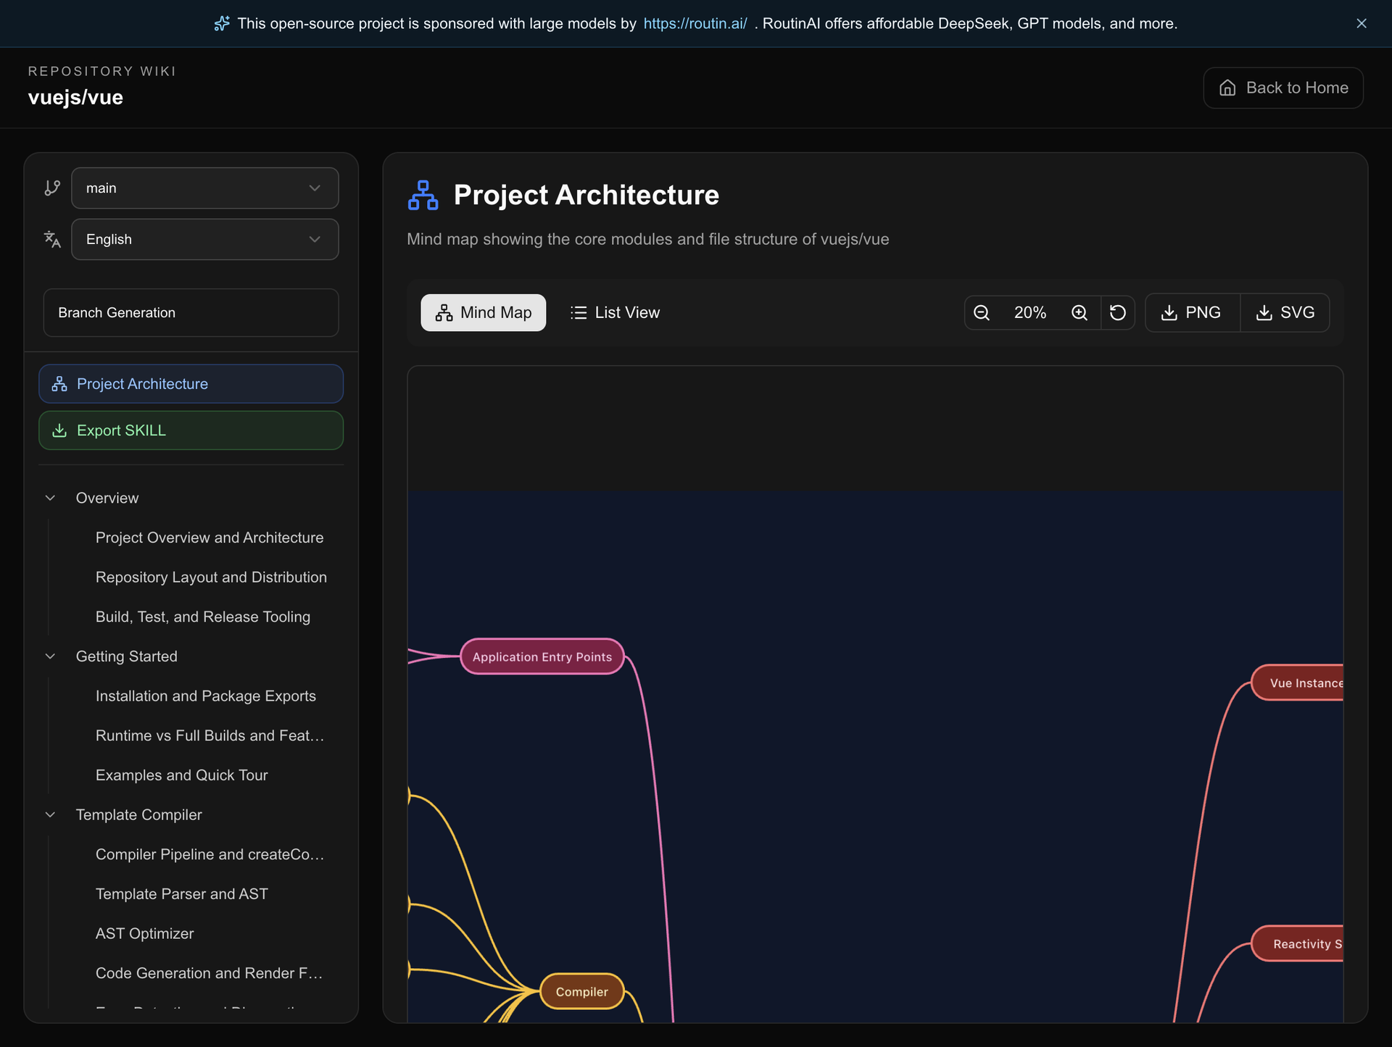1392x1047 pixels.
Task: Collapse the Overview section
Action: [50, 498]
